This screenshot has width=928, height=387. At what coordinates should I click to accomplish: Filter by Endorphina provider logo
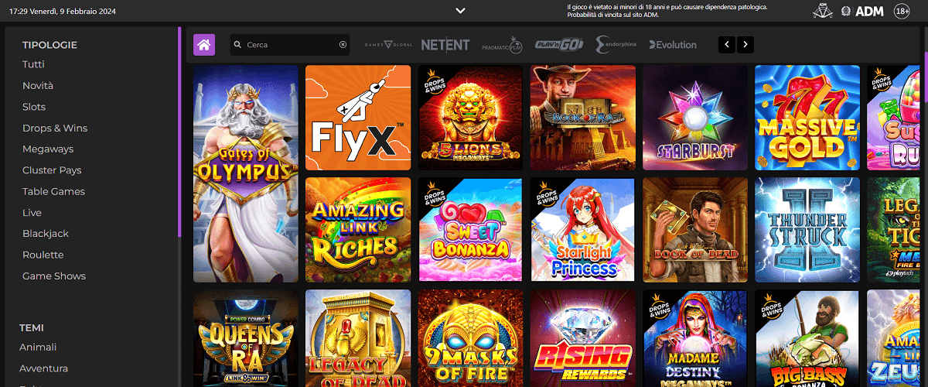616,45
